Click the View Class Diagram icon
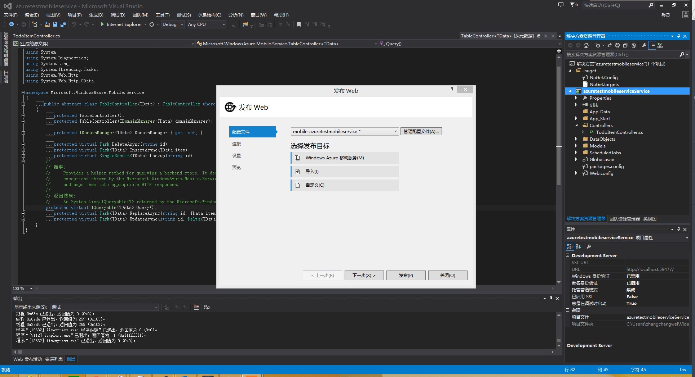695x377 pixels. tap(660, 45)
